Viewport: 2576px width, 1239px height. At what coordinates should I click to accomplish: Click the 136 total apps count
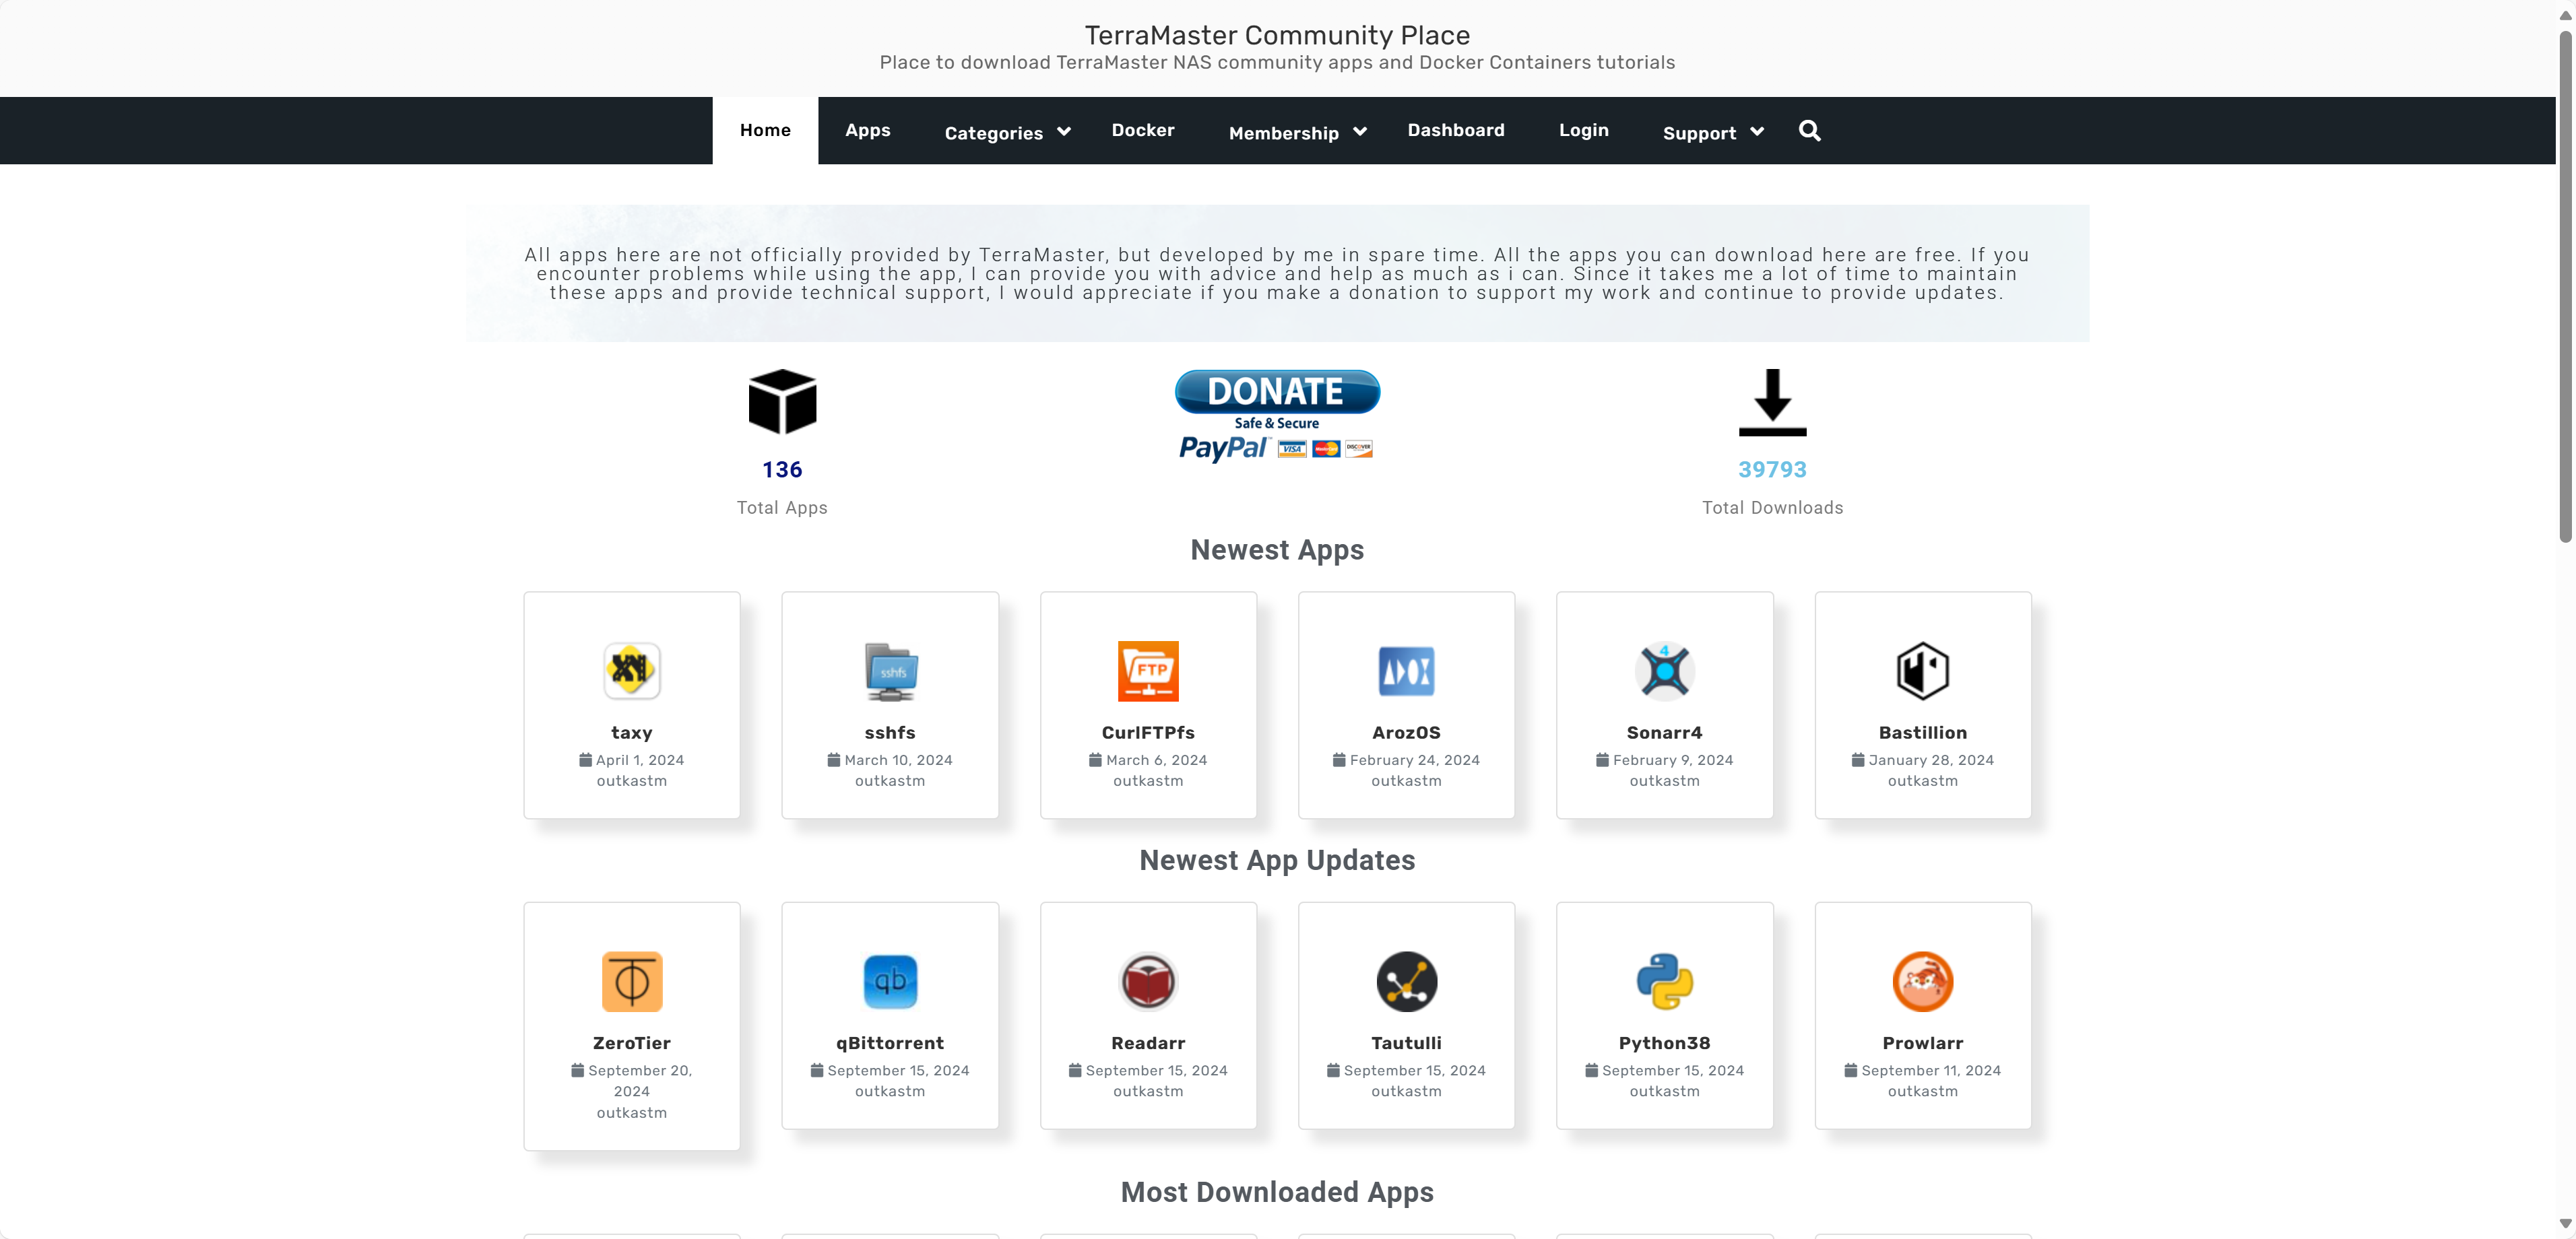(782, 470)
